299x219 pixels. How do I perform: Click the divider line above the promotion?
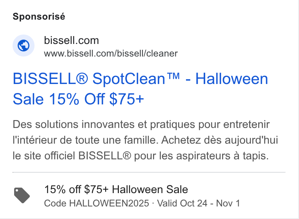coord(149,172)
